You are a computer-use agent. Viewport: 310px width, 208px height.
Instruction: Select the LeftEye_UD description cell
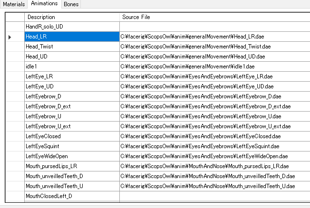click(x=71, y=86)
